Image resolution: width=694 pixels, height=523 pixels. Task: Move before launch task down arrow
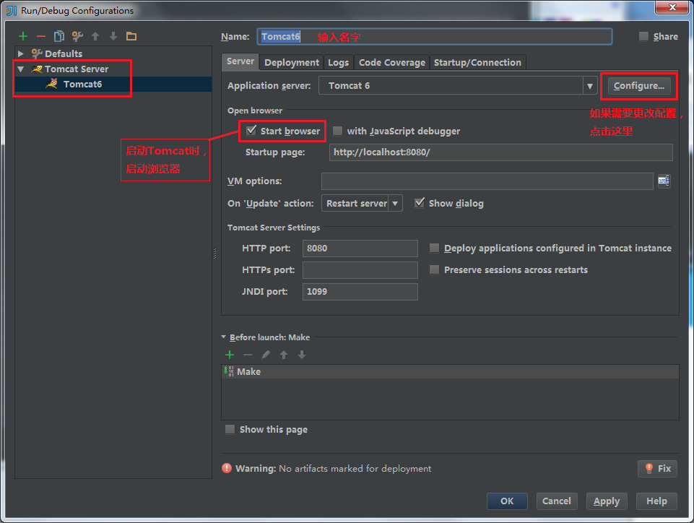tap(302, 355)
